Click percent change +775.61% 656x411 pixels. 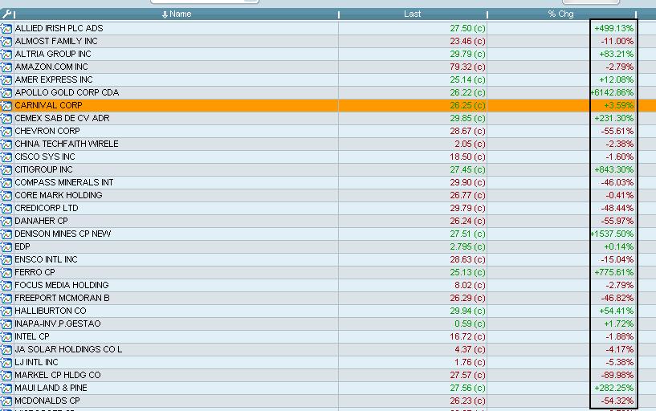point(613,273)
